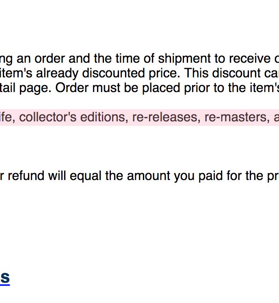Open the underlined blue link ending in 's'
279x303 pixels.
click(5, 278)
